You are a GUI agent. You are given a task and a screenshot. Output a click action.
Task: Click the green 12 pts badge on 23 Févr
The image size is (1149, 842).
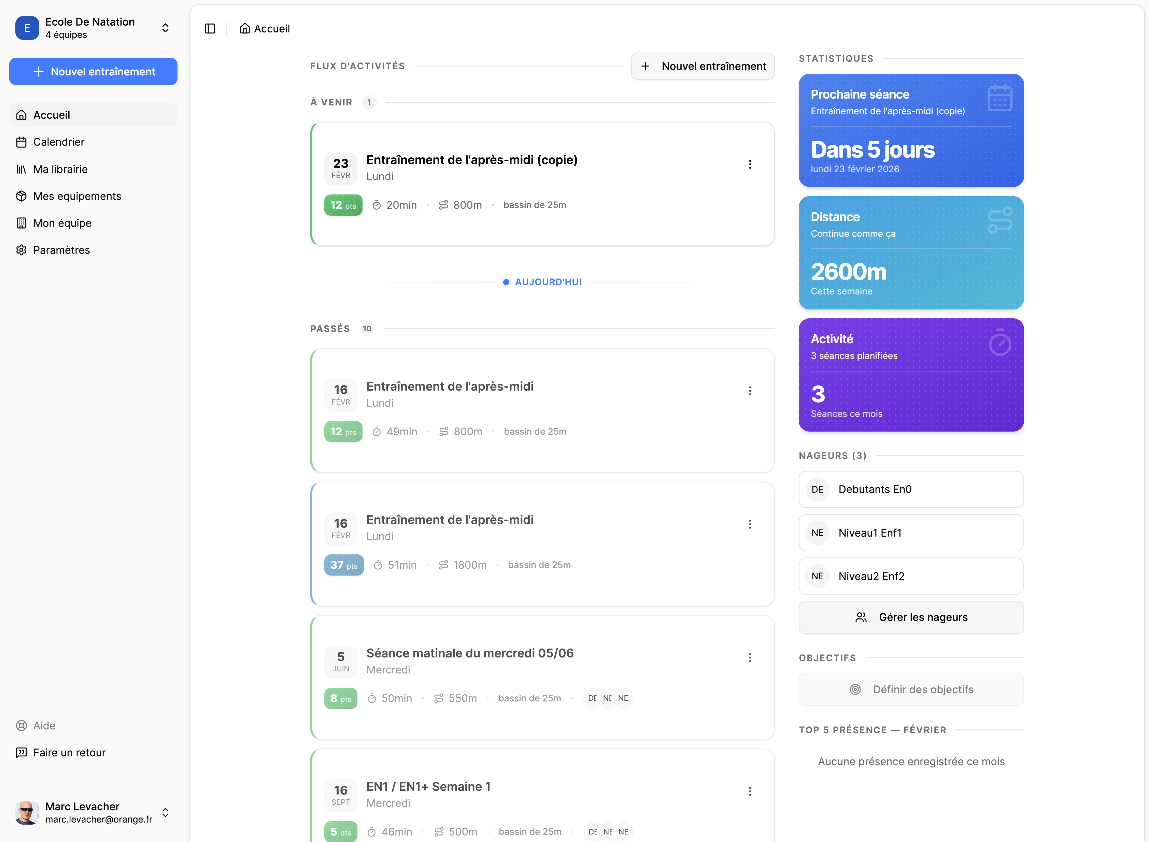tap(343, 205)
